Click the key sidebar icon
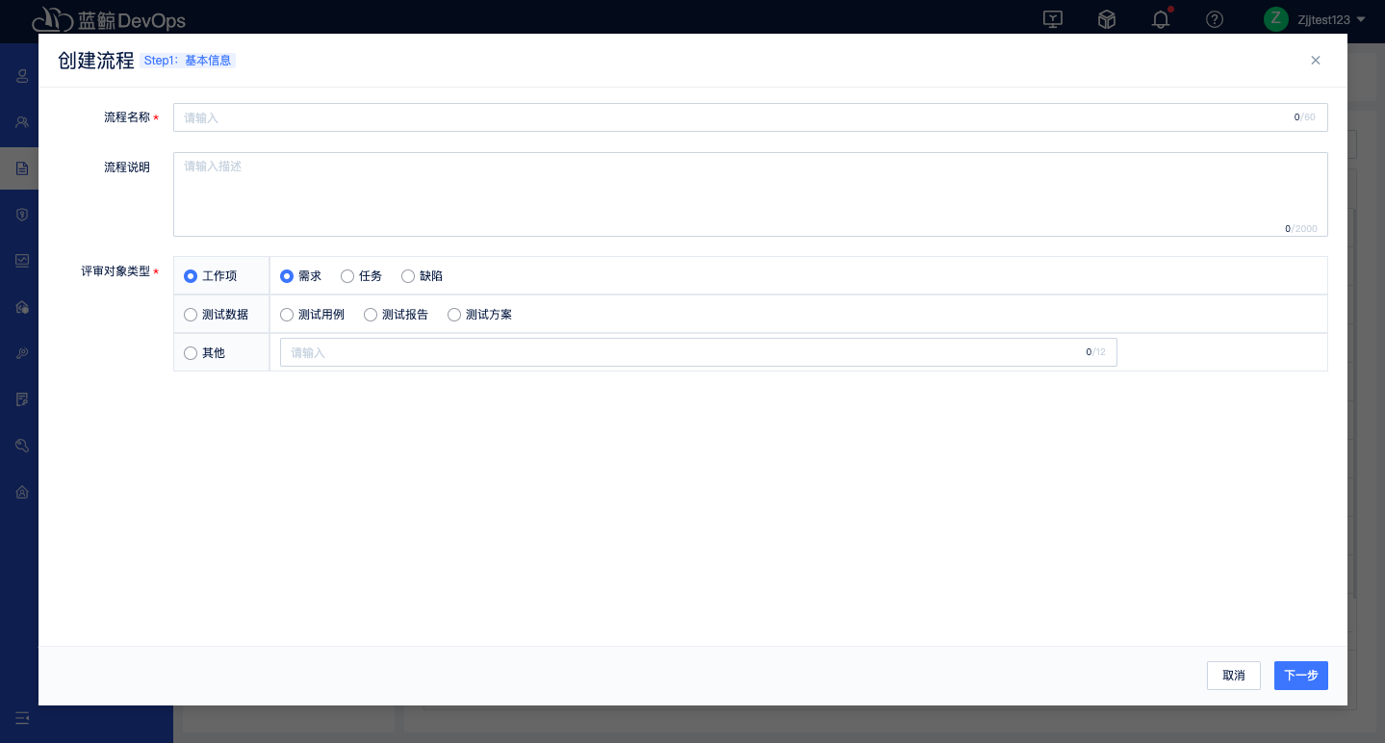This screenshot has width=1385, height=743. [x=22, y=353]
